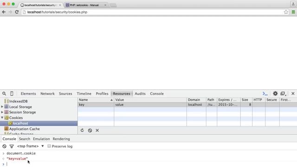Switch to the Network panel
This screenshot has height=167, width=297.
(47, 94)
